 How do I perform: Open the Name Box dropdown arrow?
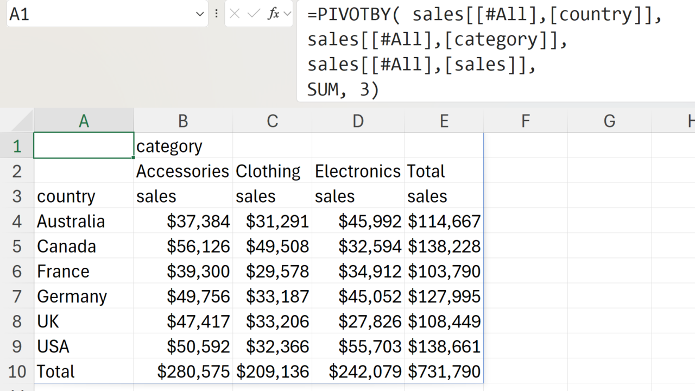[x=199, y=15]
